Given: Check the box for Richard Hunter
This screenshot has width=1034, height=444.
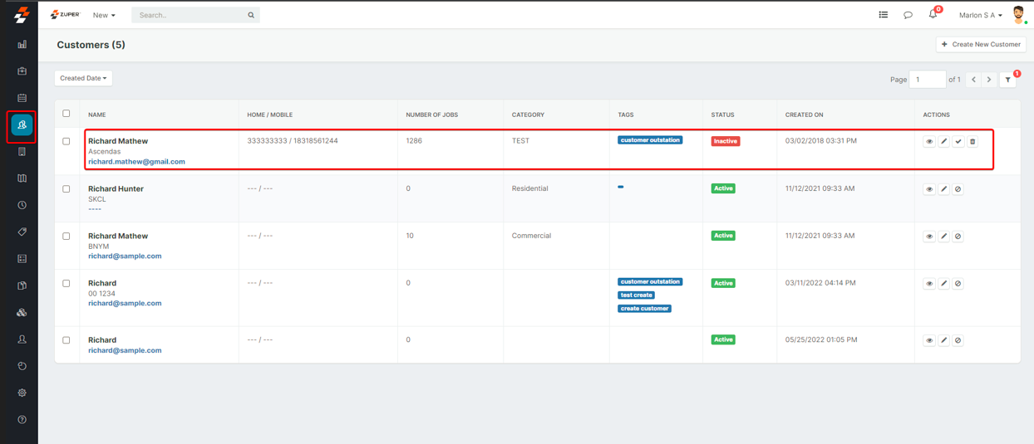Looking at the screenshot, I should pyautogui.click(x=66, y=189).
